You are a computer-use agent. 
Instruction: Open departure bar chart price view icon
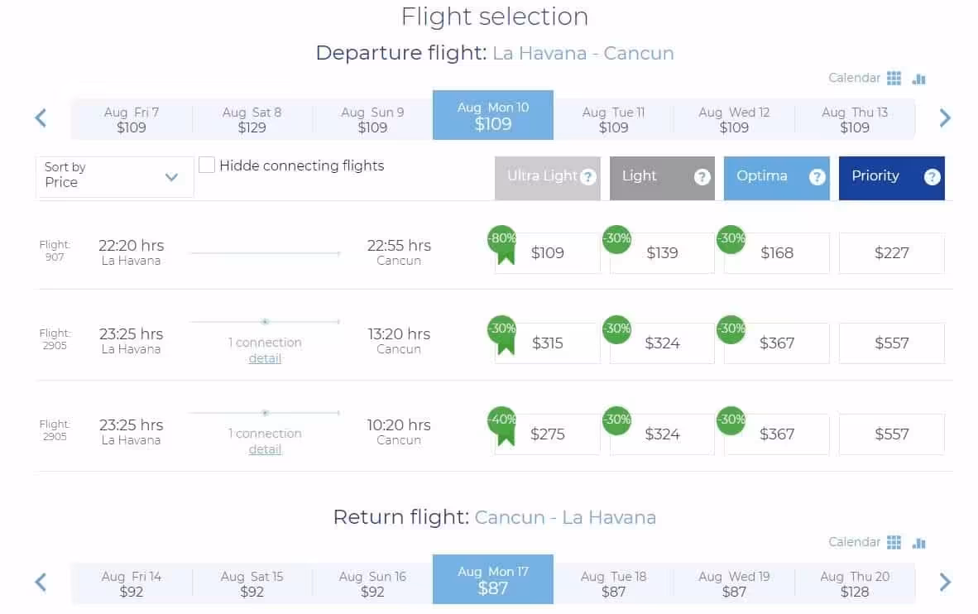click(x=918, y=79)
